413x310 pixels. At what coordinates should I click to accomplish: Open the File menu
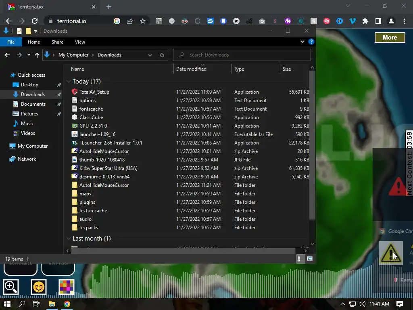(x=11, y=42)
